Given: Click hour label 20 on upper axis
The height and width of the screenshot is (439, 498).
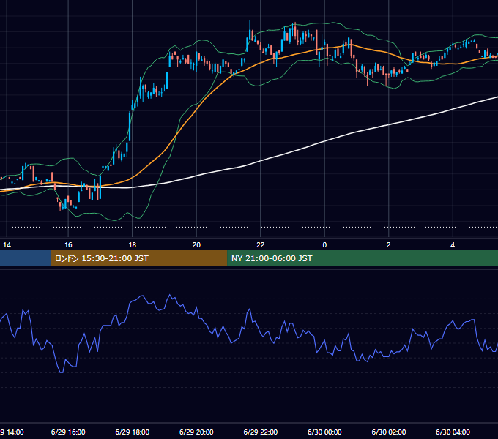Looking at the screenshot, I should 196,245.
